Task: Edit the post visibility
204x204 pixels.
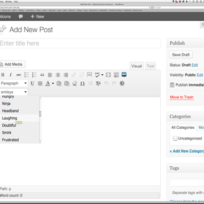Action: [x=200, y=75]
